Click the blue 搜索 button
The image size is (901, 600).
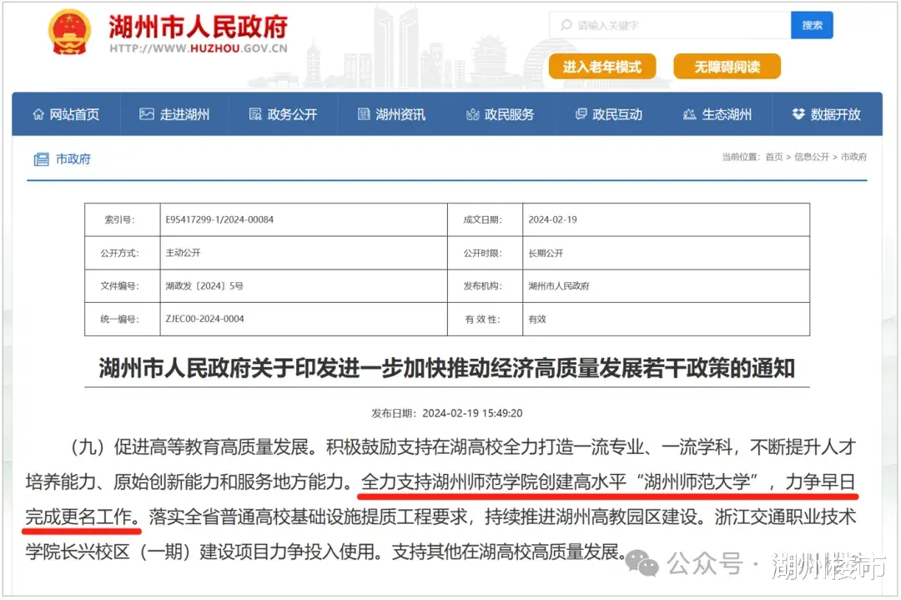point(812,25)
